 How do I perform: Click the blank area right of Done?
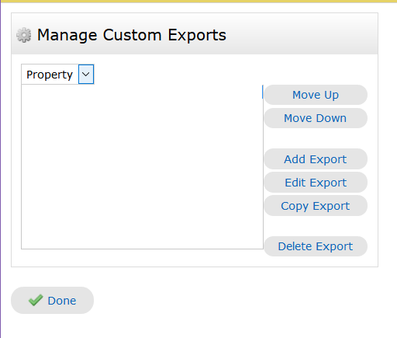[233, 301]
